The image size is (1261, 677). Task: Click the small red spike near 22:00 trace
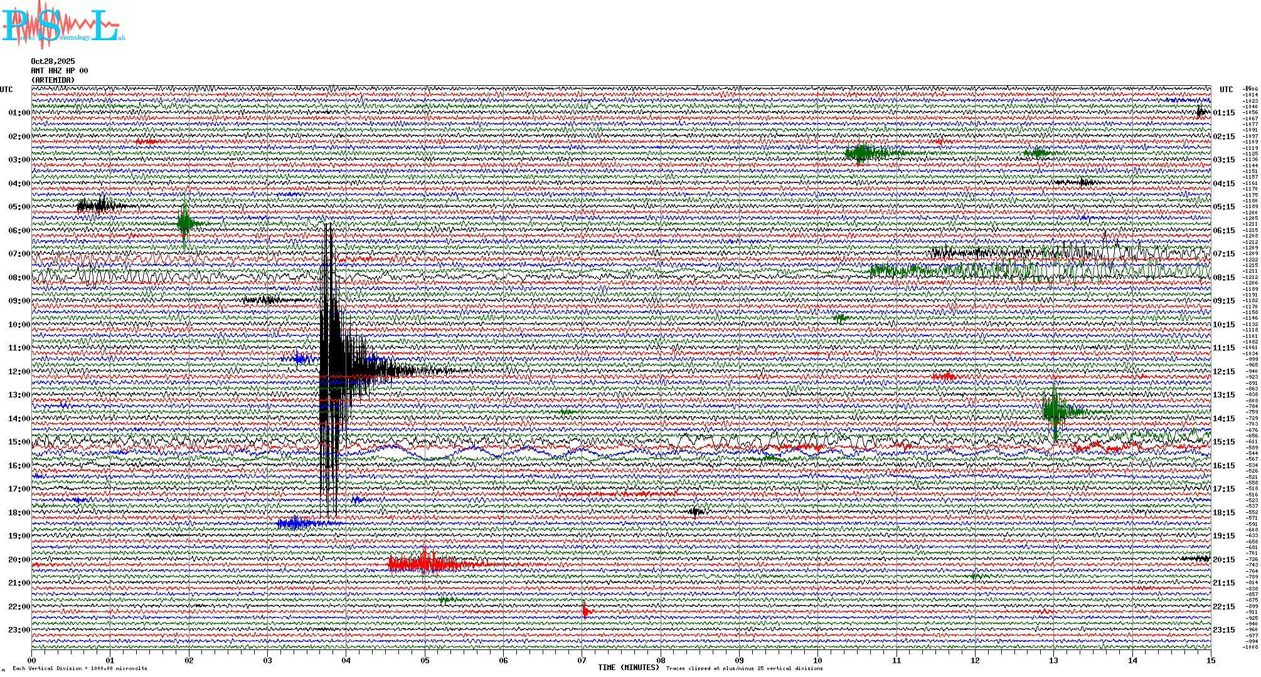(x=585, y=610)
